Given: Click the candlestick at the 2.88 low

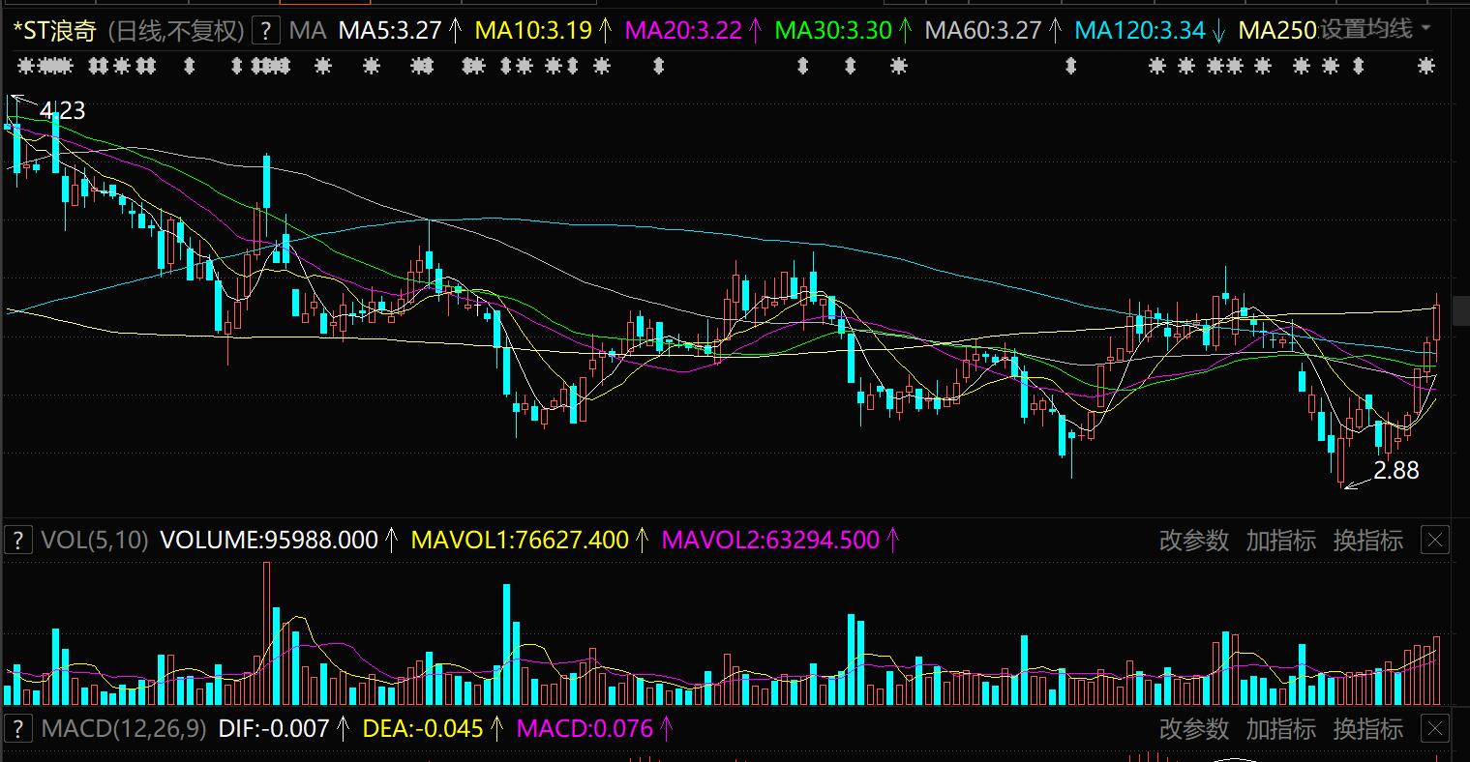Looking at the screenshot, I should pyautogui.click(x=1341, y=462).
